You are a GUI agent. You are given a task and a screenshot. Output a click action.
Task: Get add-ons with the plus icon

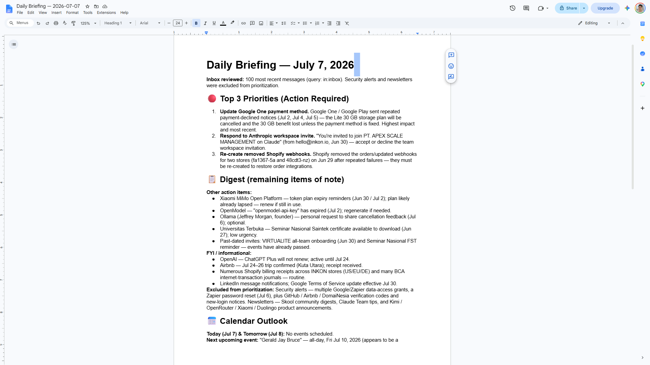point(642,108)
